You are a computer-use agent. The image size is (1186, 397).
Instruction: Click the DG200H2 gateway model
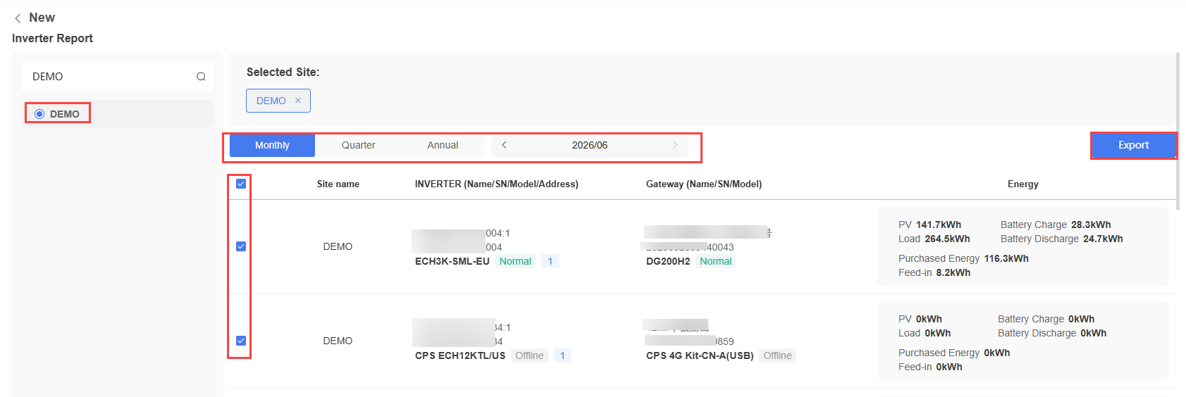(x=668, y=261)
